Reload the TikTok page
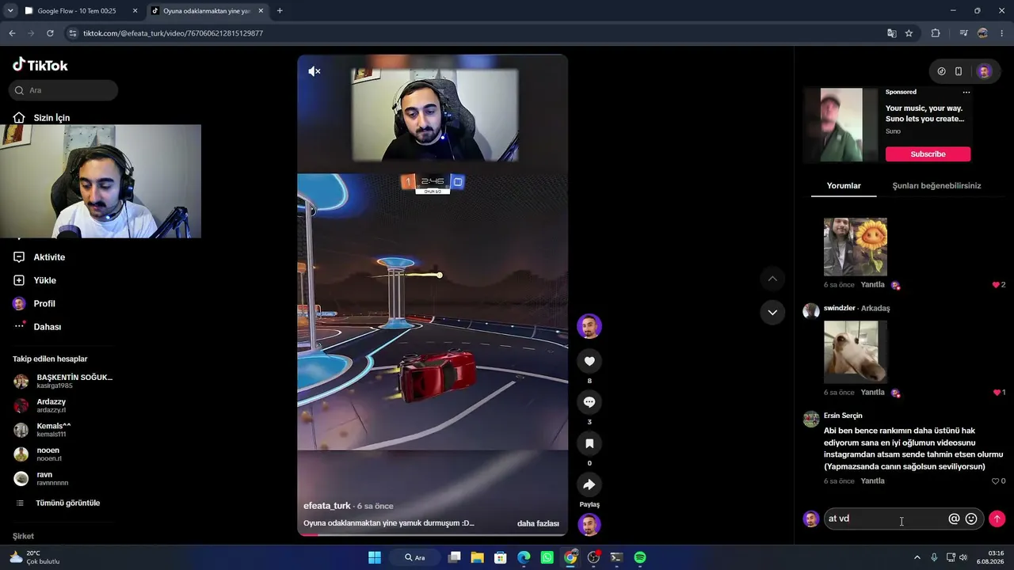Viewport: 1014px width, 570px height. (50, 33)
